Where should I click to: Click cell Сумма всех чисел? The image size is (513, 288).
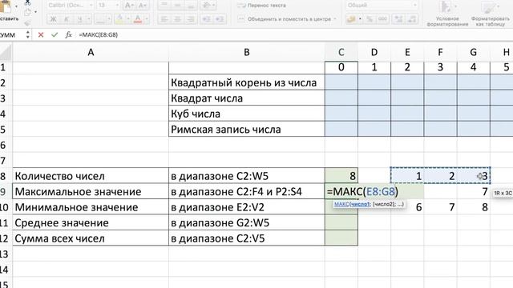click(x=91, y=238)
